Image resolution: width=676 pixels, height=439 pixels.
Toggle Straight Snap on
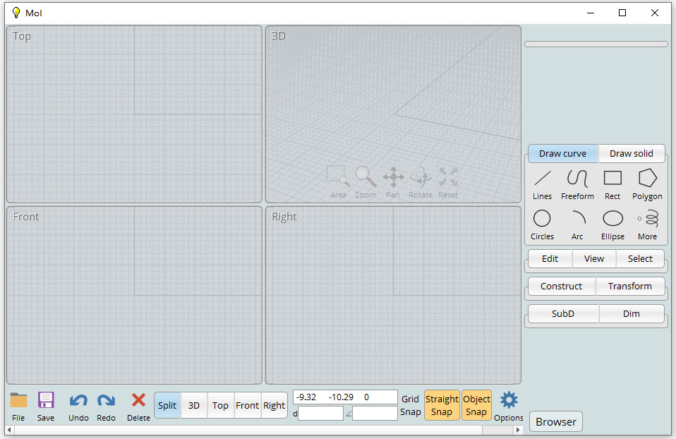click(442, 404)
